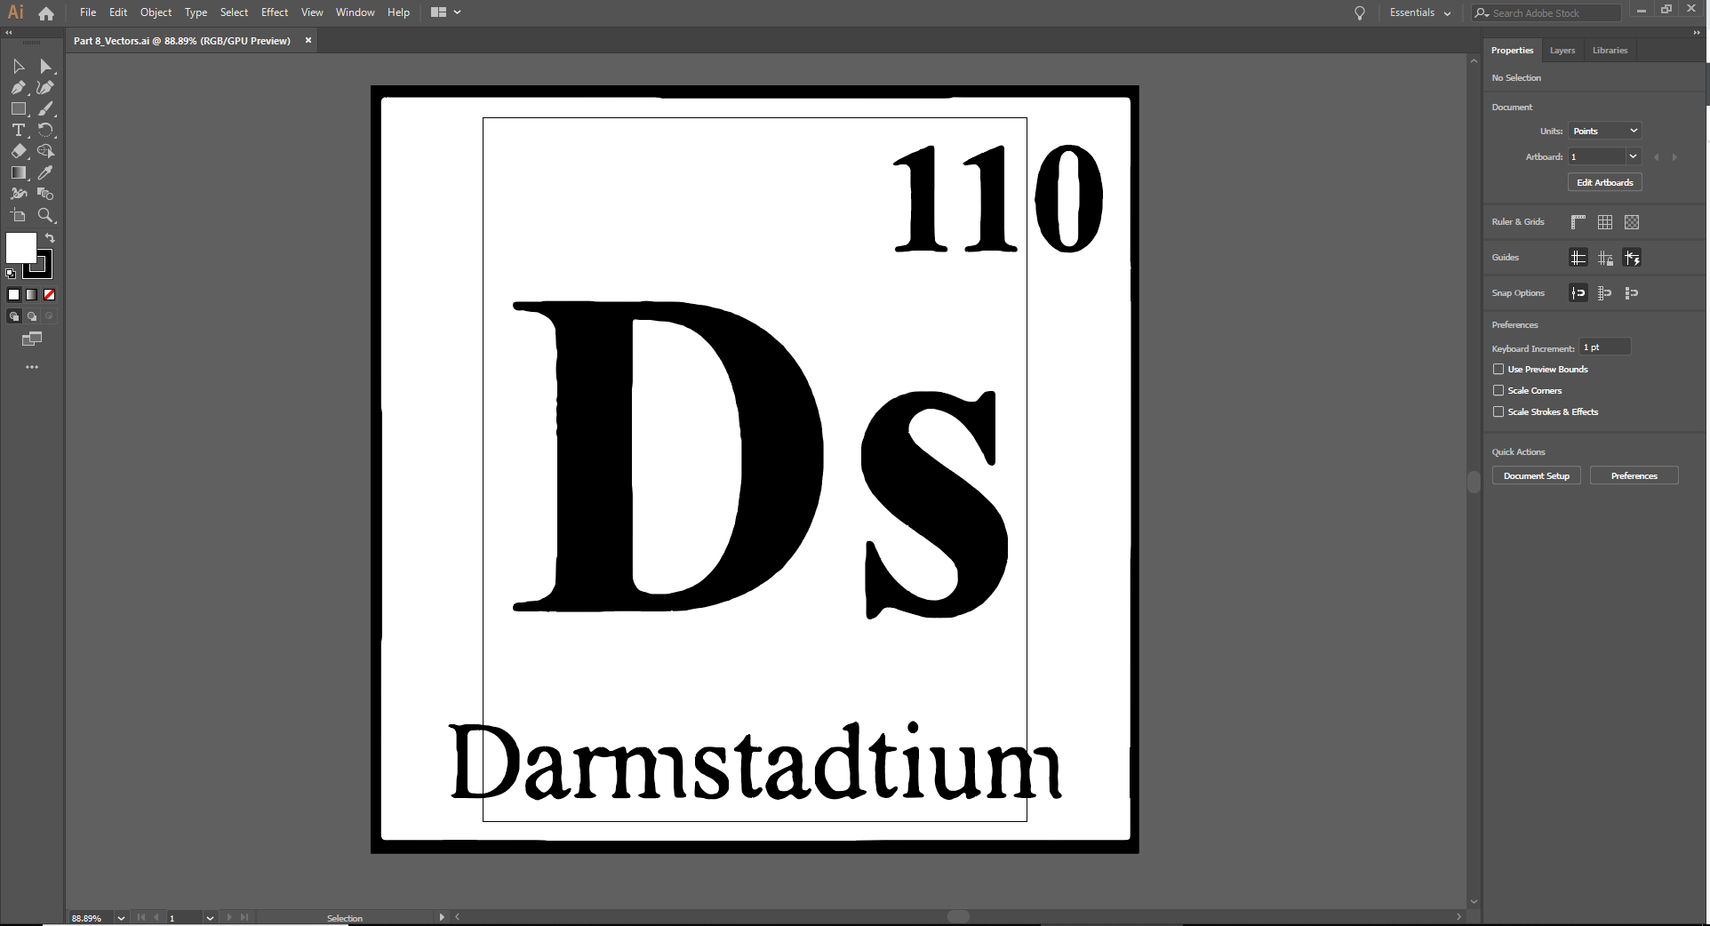Open artboard navigation dropdown in status bar
This screenshot has width=1710, height=926.
pos(210,918)
